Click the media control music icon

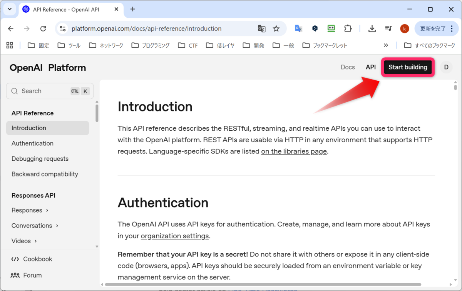[x=388, y=28]
